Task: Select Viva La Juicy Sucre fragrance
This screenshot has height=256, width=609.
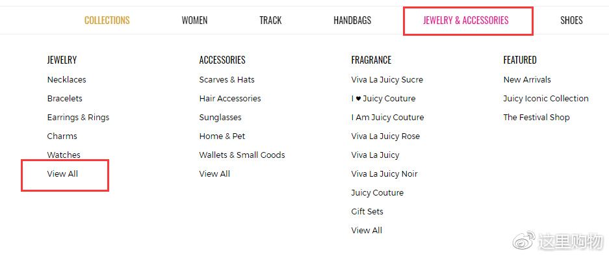Action: coord(387,80)
